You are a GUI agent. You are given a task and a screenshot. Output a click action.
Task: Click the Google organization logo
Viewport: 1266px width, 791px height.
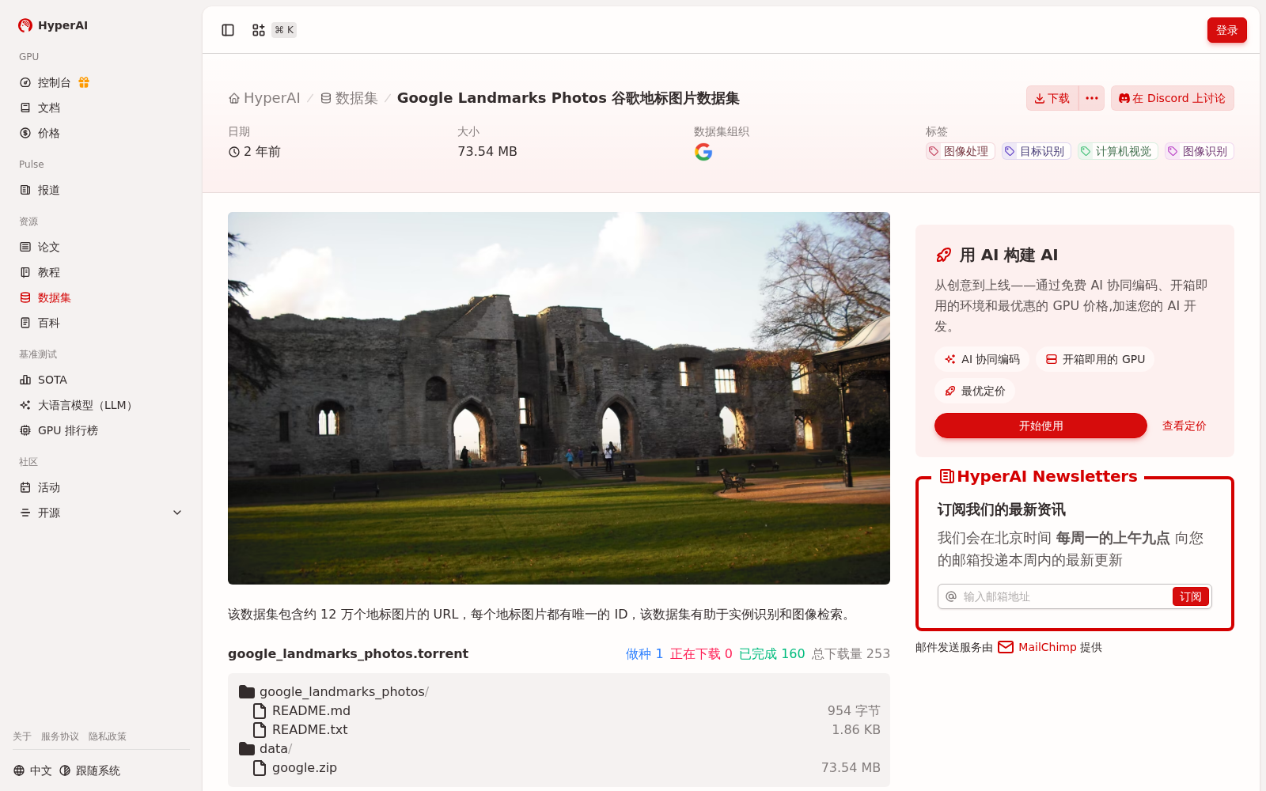pyautogui.click(x=703, y=152)
